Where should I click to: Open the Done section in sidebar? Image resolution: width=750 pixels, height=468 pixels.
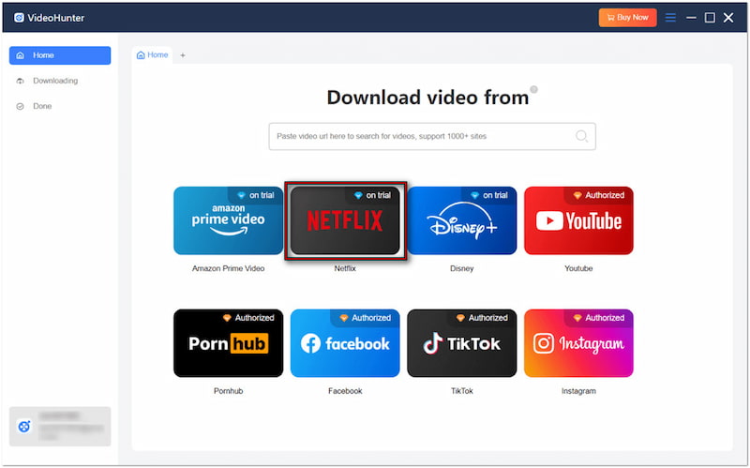(43, 106)
